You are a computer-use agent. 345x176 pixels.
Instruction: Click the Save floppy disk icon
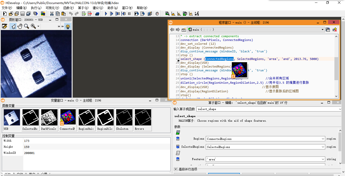[x=23, y=14]
